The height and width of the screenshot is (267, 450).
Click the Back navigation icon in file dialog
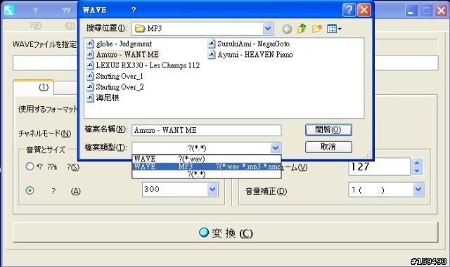(287, 29)
